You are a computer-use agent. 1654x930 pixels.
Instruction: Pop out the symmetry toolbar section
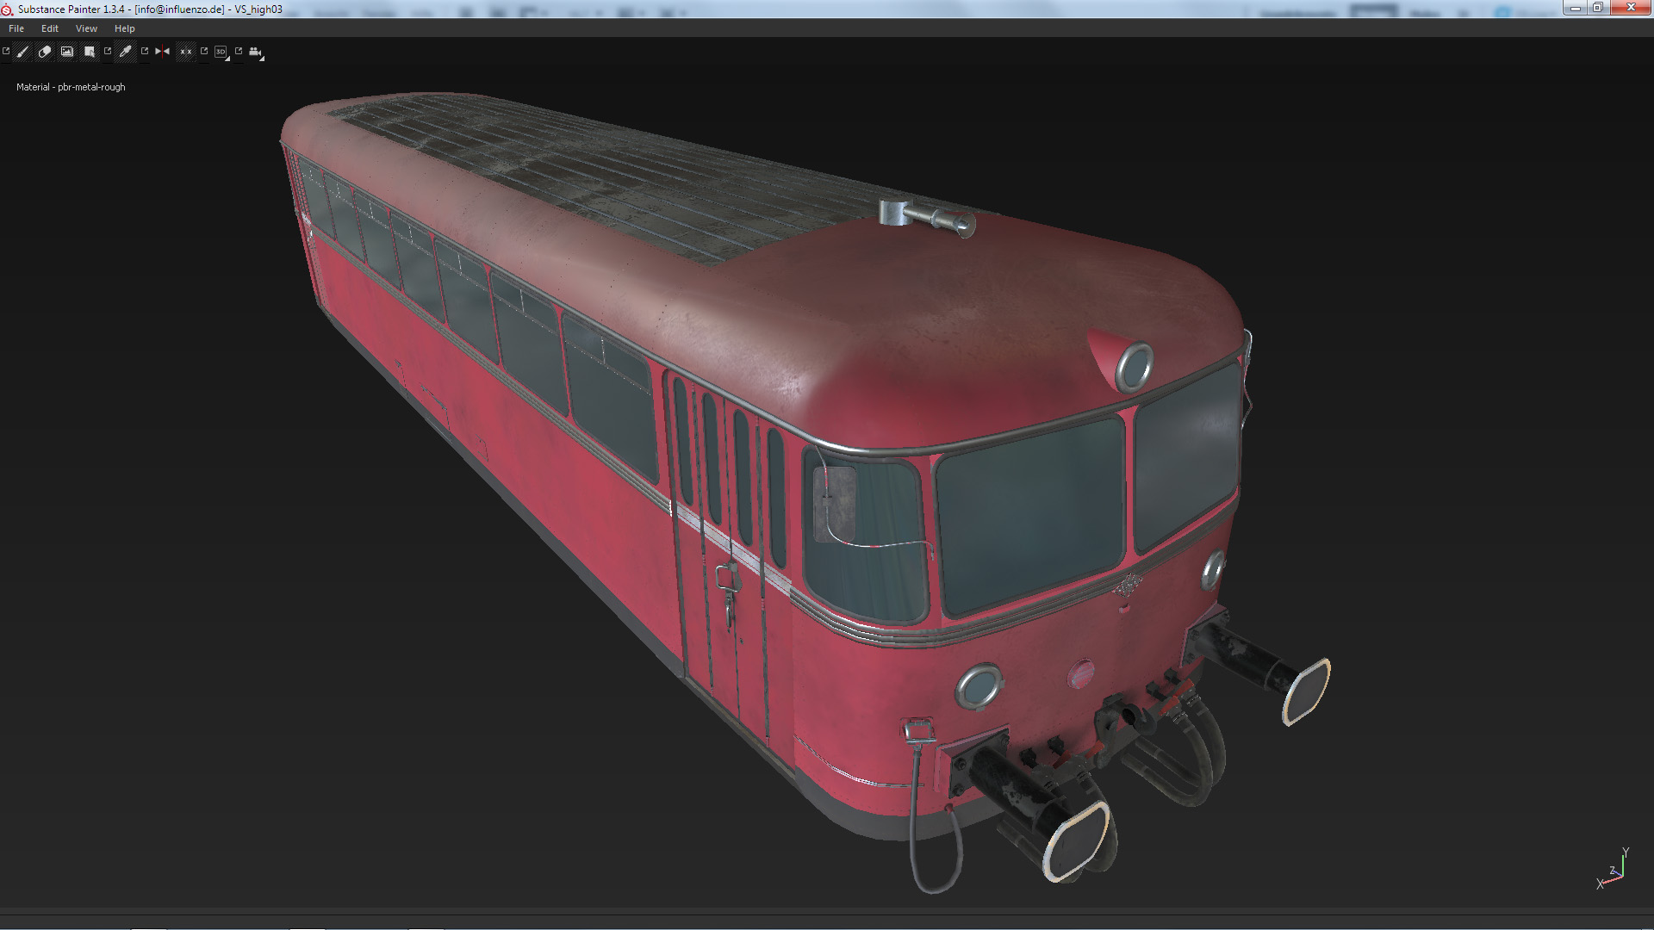click(x=145, y=51)
